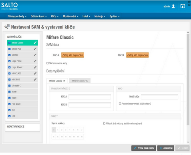191x155 pixels.
Task: Open the Držitelé karet menu
Action: 38,16
